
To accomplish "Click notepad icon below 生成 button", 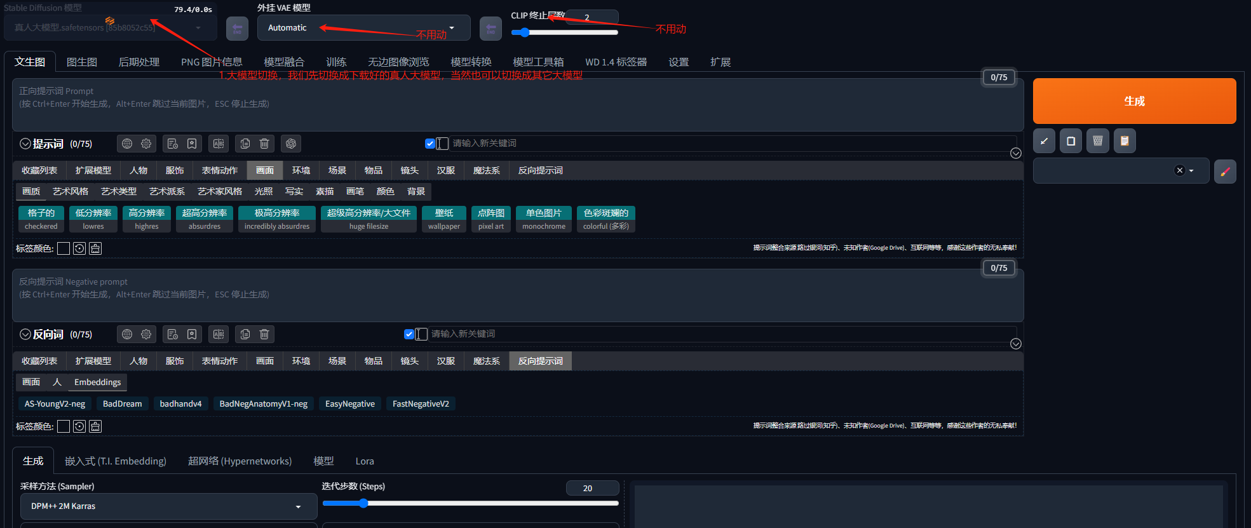I will 1071,141.
